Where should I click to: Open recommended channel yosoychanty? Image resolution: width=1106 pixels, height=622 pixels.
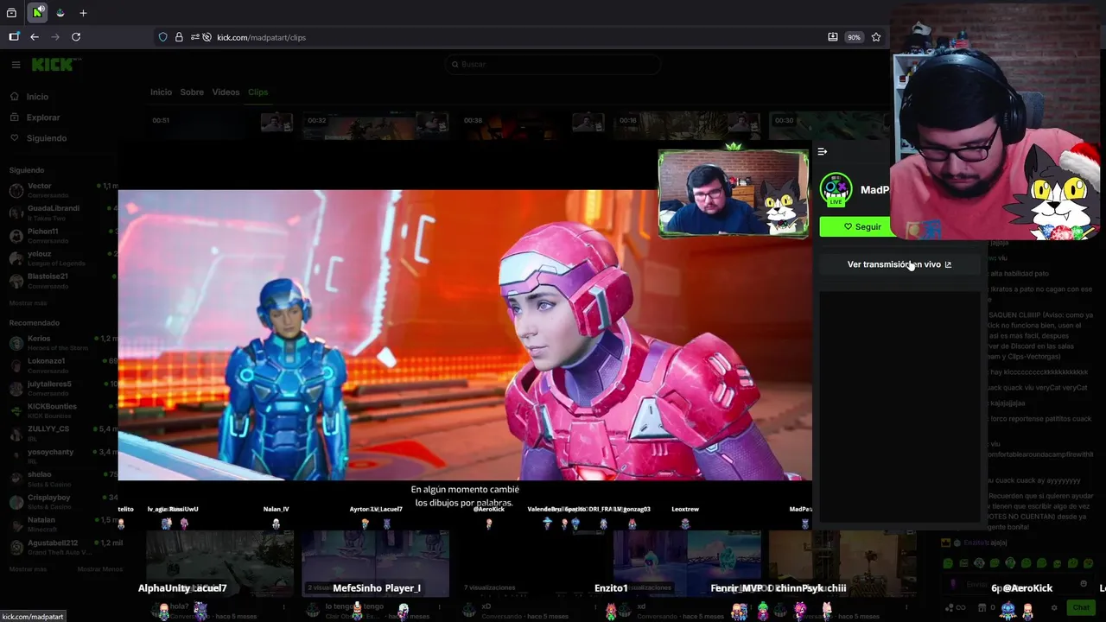[62, 455]
